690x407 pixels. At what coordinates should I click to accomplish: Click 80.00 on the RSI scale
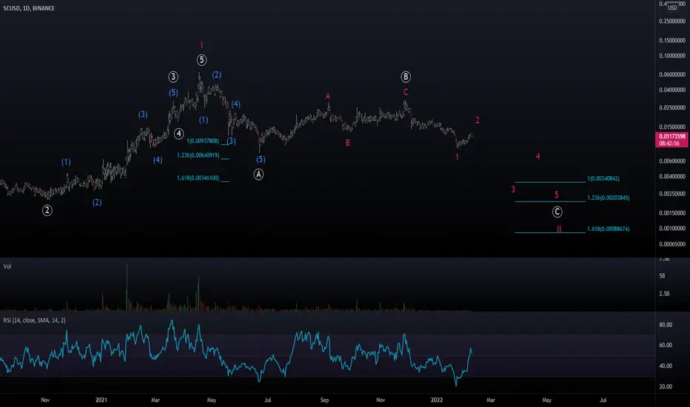pyautogui.click(x=666, y=325)
